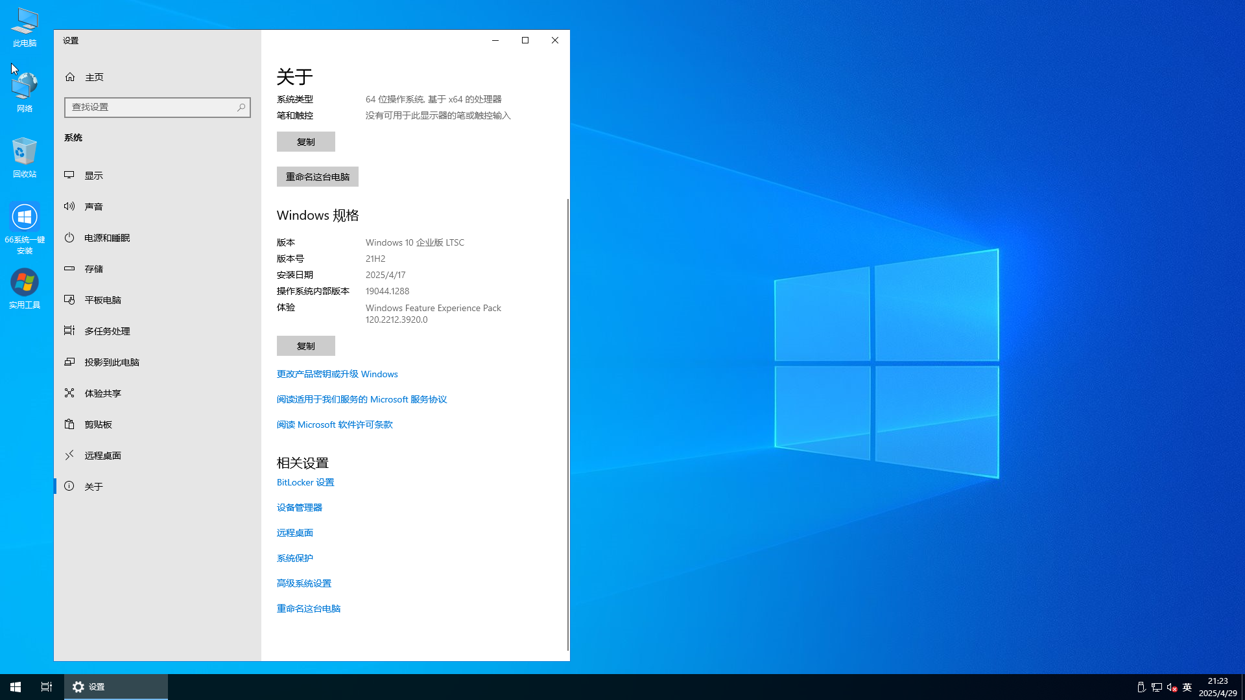Open the taskbar clock showing 21:23
Viewport: 1245px width, 700px height.
(1218, 687)
